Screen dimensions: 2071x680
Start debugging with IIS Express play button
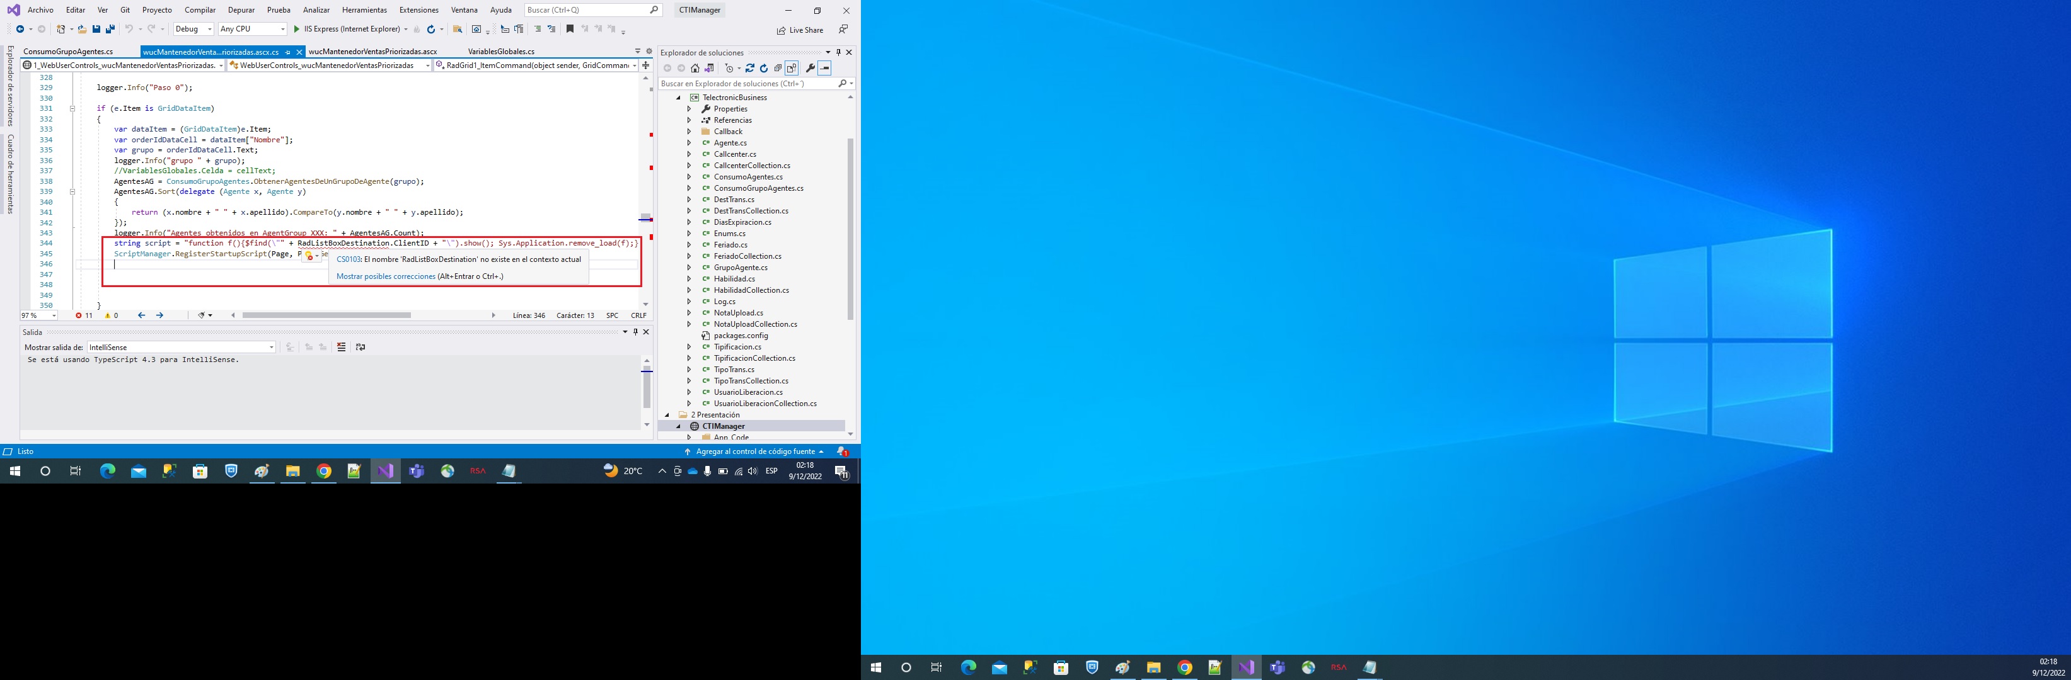[297, 30]
